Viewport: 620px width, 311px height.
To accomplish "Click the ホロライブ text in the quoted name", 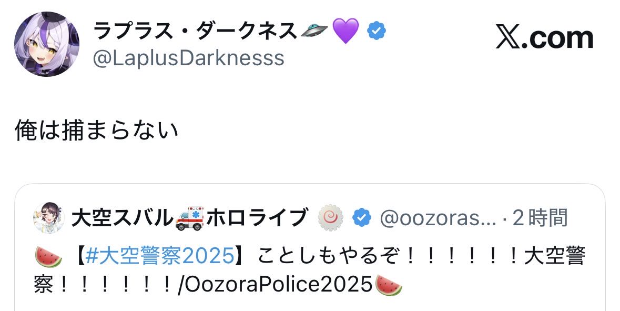I will 257,217.
